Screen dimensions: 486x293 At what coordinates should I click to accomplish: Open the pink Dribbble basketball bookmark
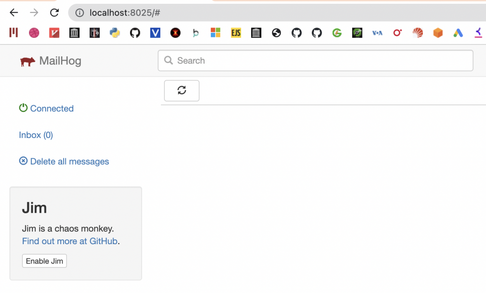(x=34, y=33)
